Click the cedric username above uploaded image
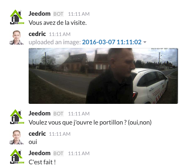This screenshot has width=188, height=168. (37, 34)
